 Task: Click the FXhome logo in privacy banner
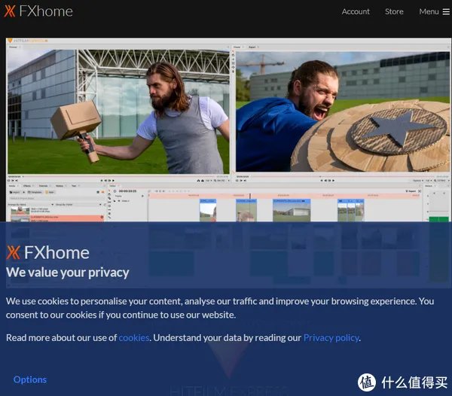[47, 252]
